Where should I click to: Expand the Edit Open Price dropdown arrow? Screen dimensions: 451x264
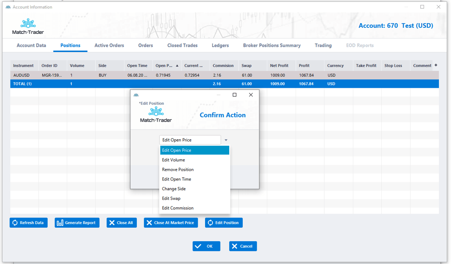click(x=226, y=140)
